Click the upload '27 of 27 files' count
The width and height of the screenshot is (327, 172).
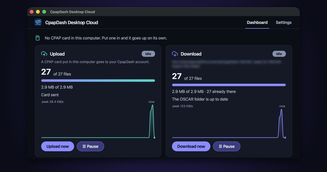point(56,72)
